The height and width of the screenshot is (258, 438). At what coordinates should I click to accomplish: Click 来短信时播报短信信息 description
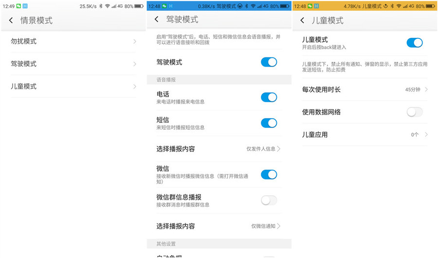181,127
